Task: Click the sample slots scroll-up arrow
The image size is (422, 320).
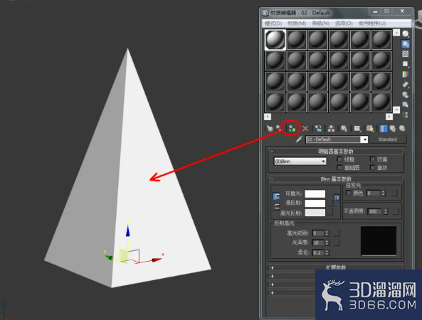Action: (396, 33)
